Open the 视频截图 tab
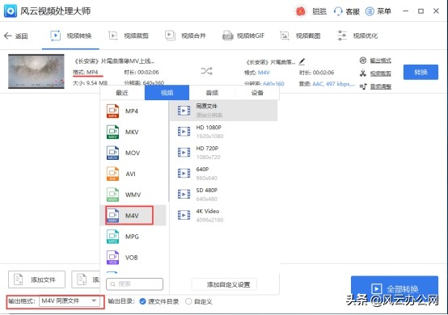The image size is (448, 315). (300, 36)
